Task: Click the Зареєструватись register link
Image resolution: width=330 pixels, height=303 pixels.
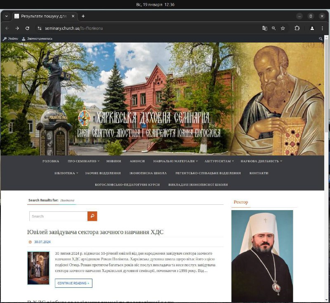Action: (37, 38)
